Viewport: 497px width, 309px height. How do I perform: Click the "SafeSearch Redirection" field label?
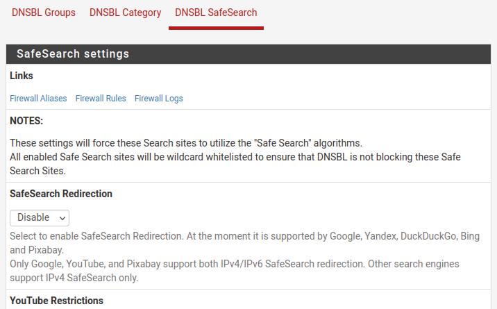[x=61, y=194]
